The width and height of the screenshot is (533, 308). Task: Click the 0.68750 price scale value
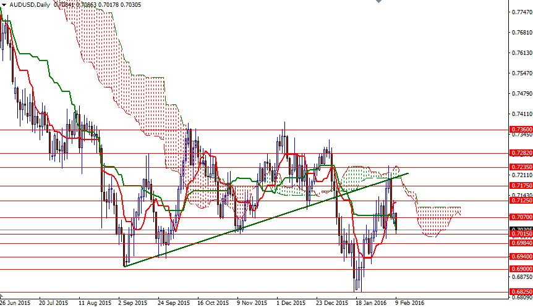click(522, 277)
